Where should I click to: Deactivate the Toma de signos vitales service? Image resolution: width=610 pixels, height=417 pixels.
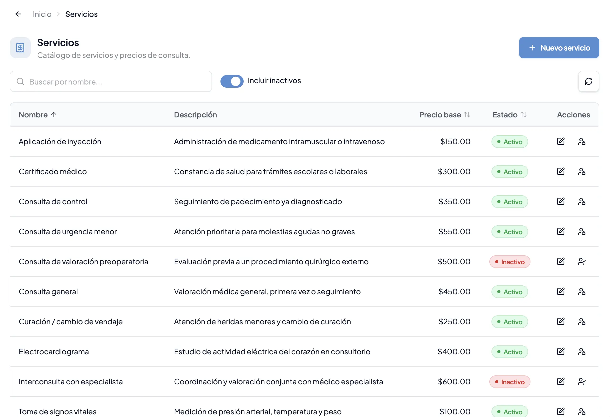(x=582, y=411)
